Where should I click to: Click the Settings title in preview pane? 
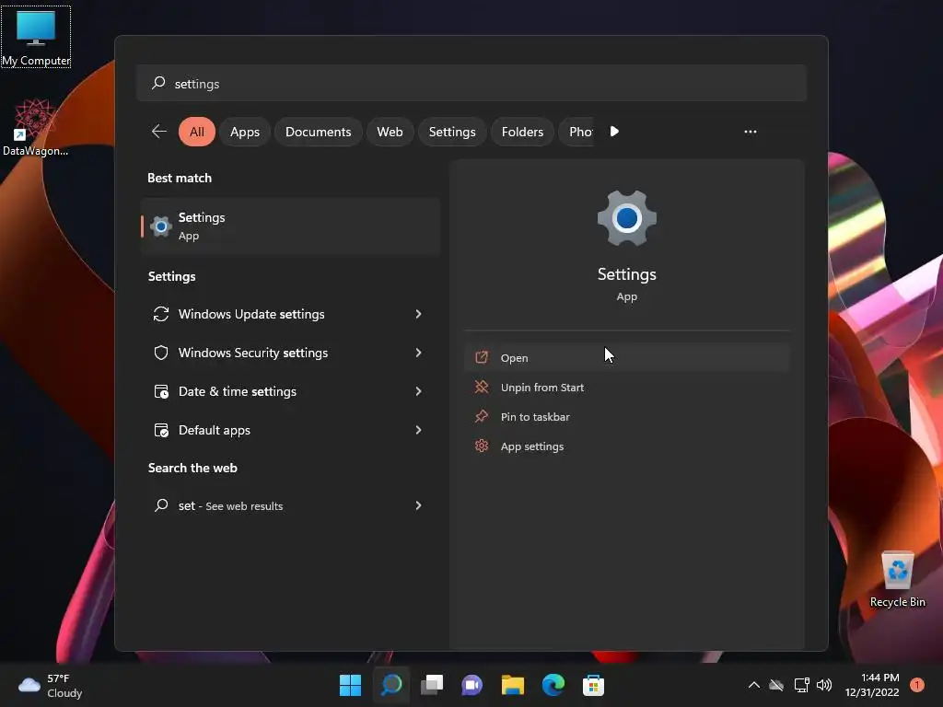click(x=626, y=274)
